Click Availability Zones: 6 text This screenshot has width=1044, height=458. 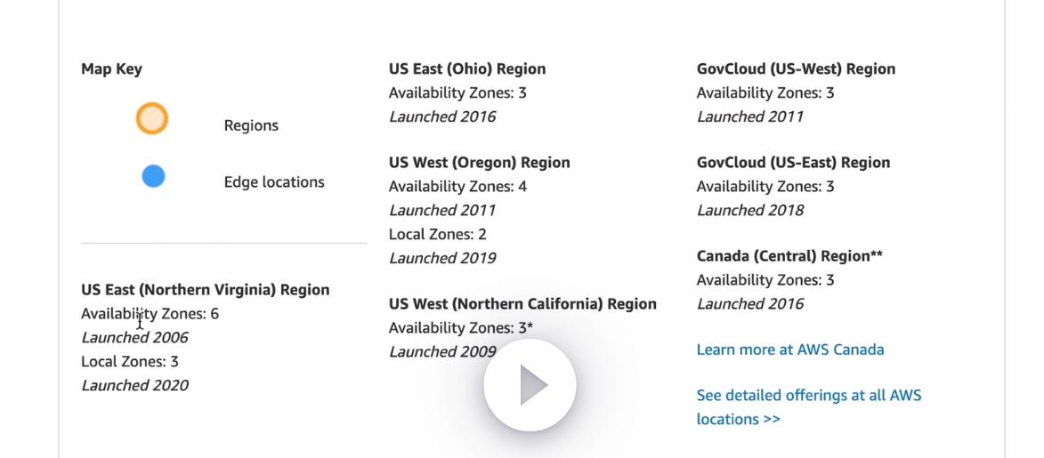tap(150, 314)
